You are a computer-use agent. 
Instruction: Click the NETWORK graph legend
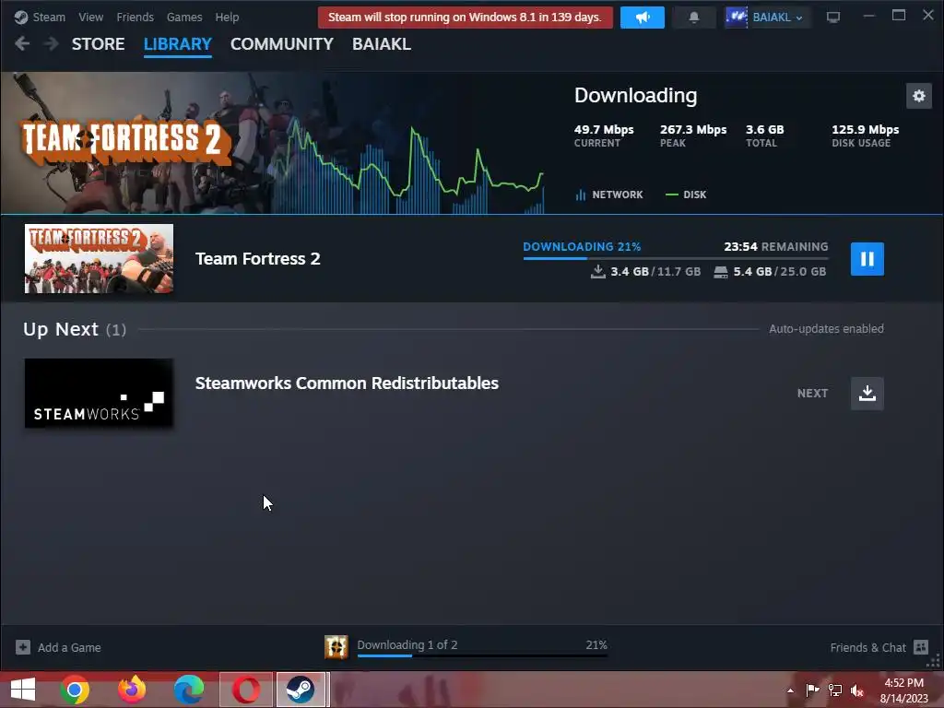[x=609, y=195]
